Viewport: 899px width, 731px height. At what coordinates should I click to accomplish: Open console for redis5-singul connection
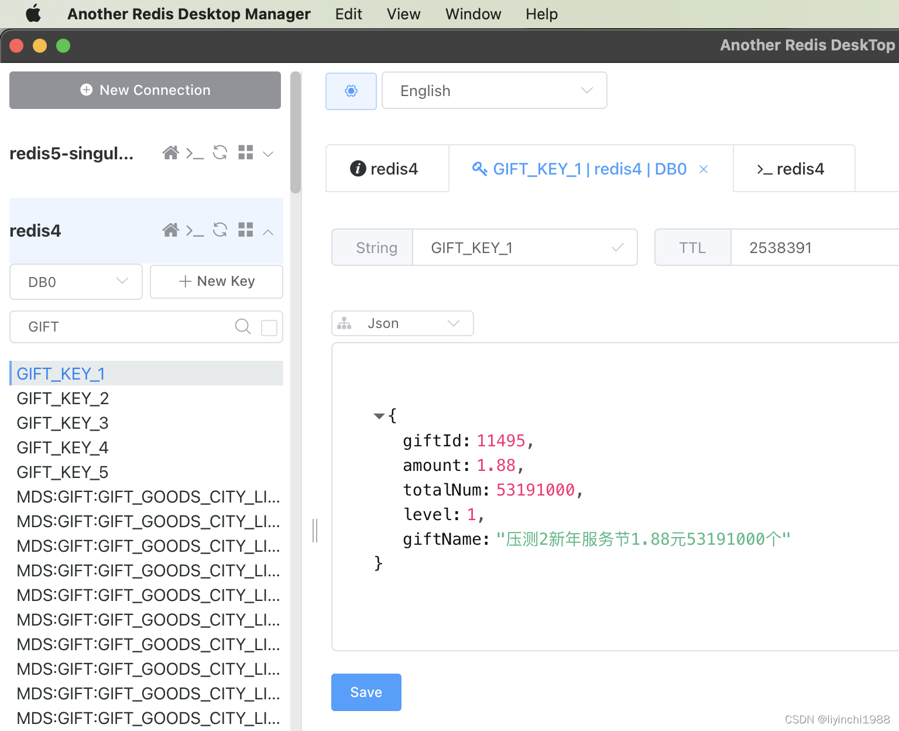point(195,153)
